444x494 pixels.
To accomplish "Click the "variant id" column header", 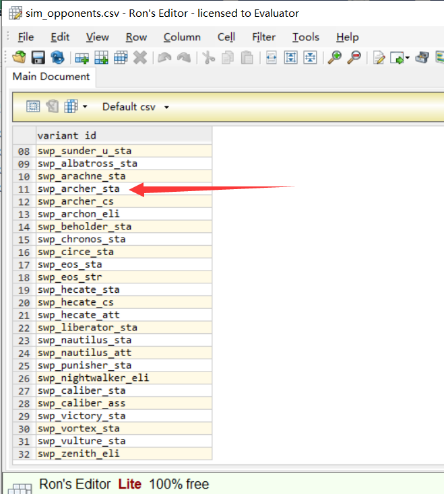I will (123, 135).
